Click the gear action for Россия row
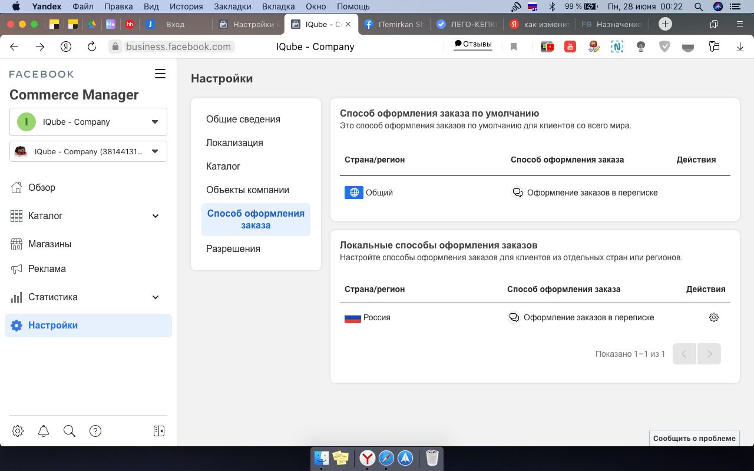This screenshot has width=754, height=471. click(x=714, y=317)
